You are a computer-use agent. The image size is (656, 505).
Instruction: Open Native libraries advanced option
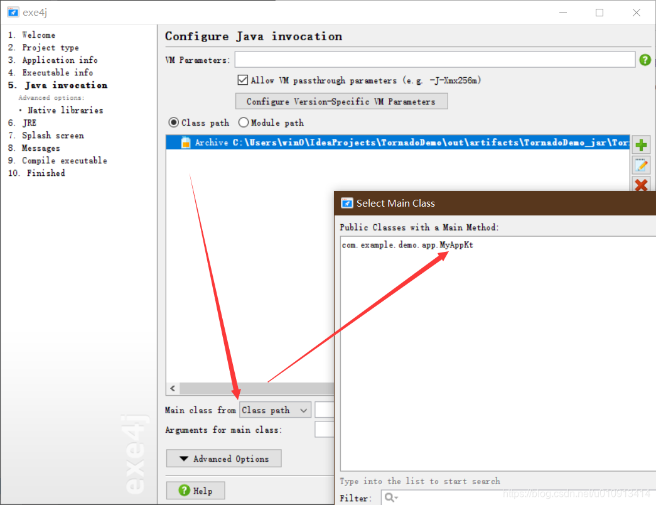point(65,110)
